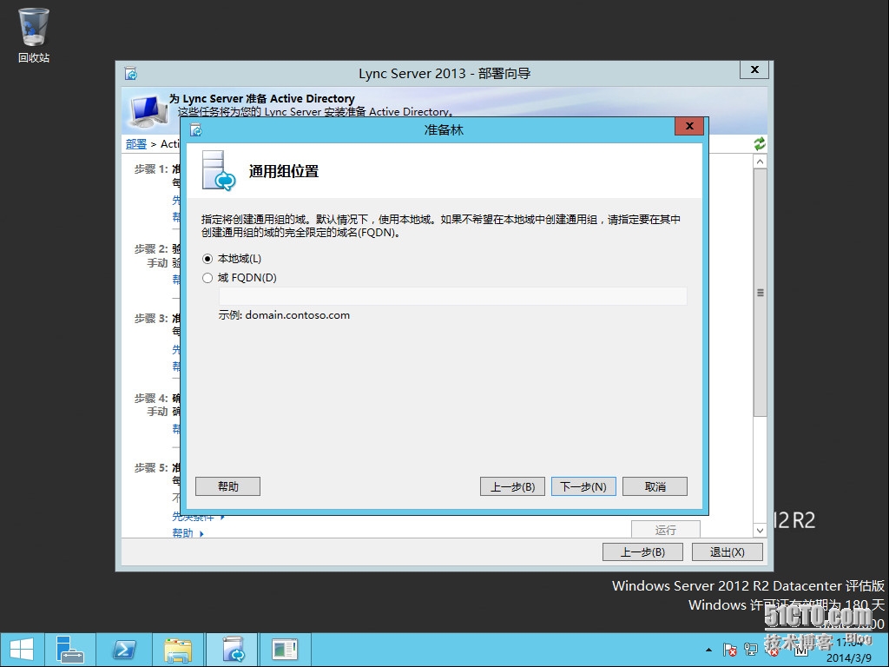
Task: Click the 步骤 5 label in wizard
Action: coord(151,468)
